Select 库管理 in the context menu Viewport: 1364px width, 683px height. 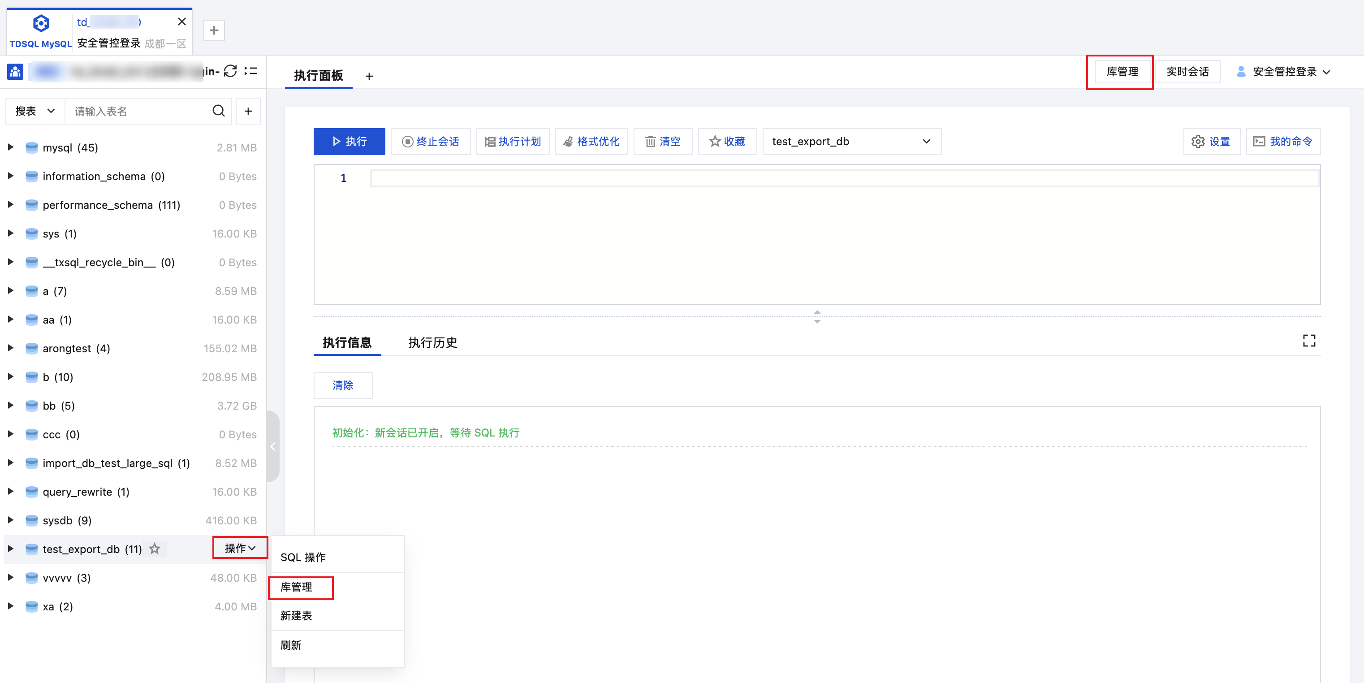(x=297, y=587)
